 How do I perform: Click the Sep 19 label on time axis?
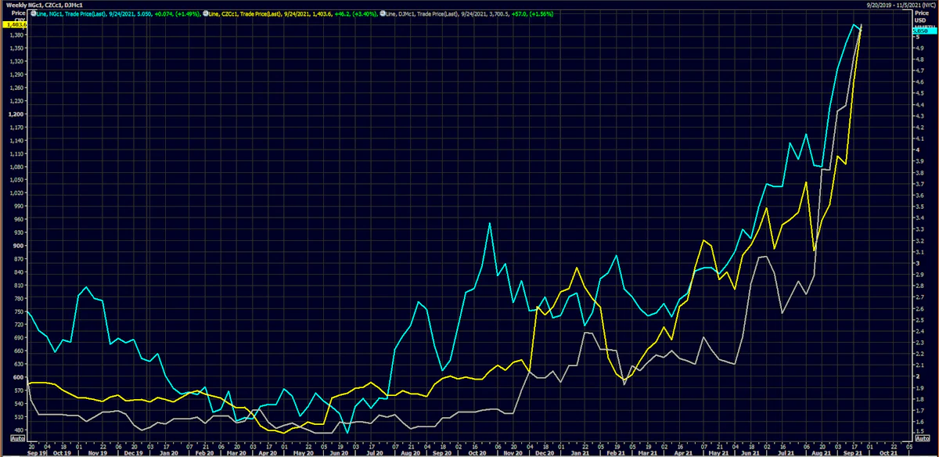click(37, 452)
